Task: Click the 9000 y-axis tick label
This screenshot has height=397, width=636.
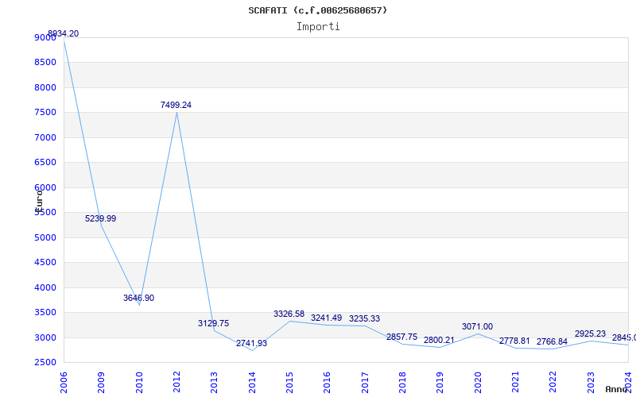Action: click(x=45, y=37)
